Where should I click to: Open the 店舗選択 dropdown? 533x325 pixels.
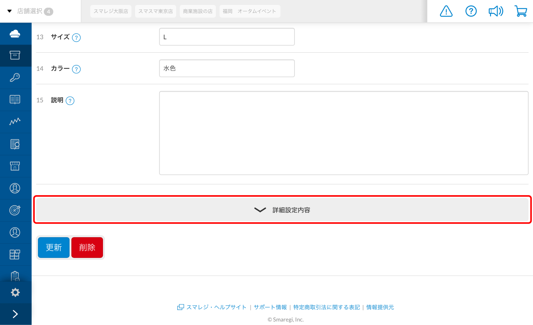coord(30,11)
